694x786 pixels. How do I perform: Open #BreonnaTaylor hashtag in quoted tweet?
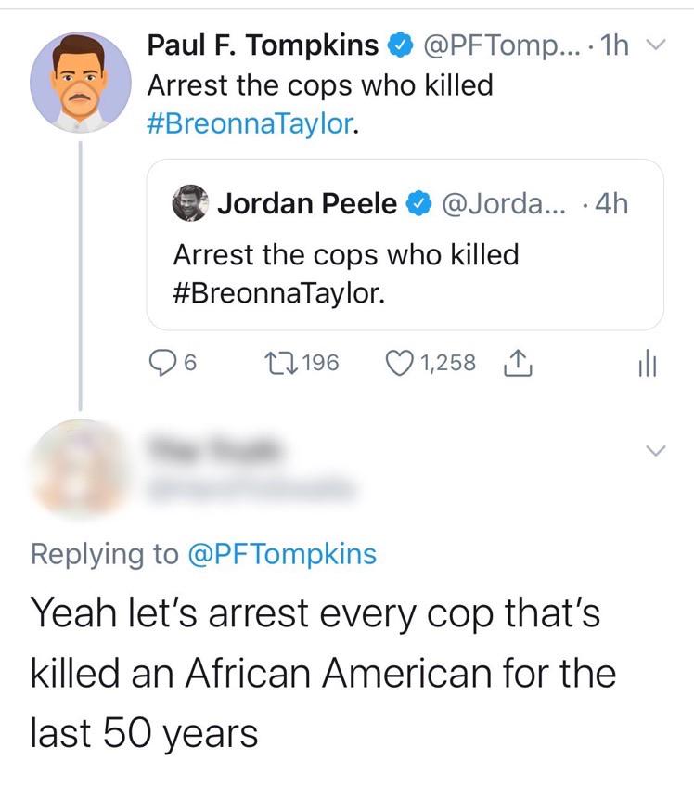(276, 293)
